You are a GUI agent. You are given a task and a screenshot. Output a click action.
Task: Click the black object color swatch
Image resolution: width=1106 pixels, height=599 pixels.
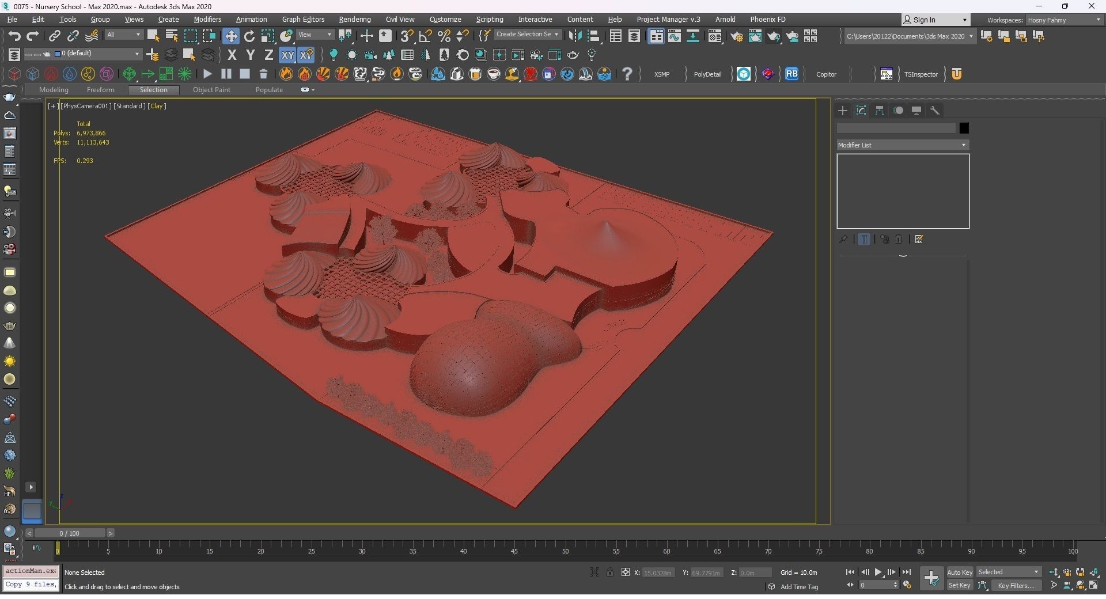964,128
